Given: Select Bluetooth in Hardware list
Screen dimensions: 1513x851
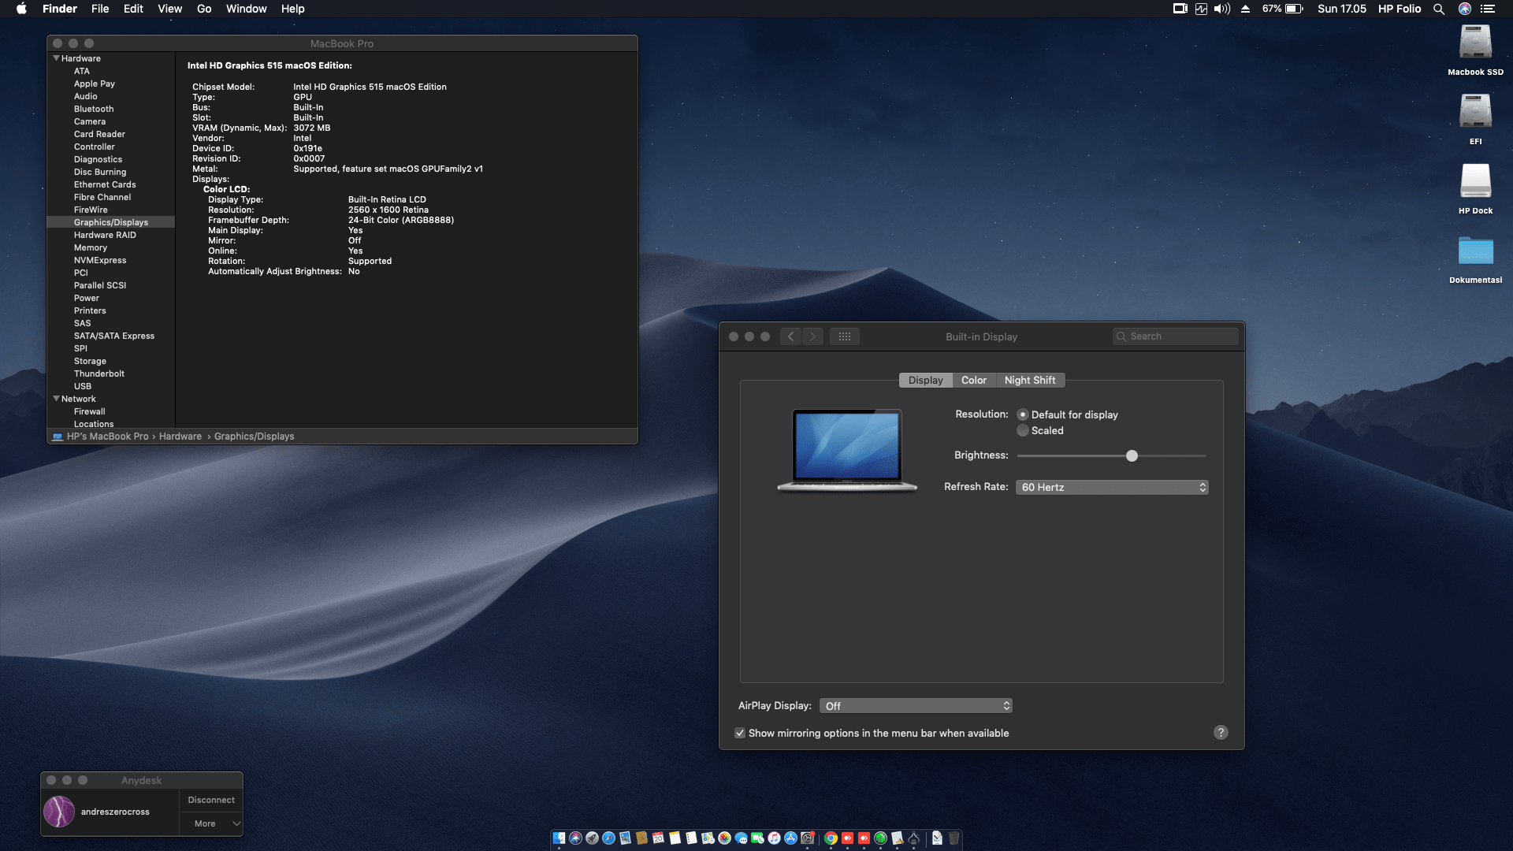Looking at the screenshot, I should [94, 109].
